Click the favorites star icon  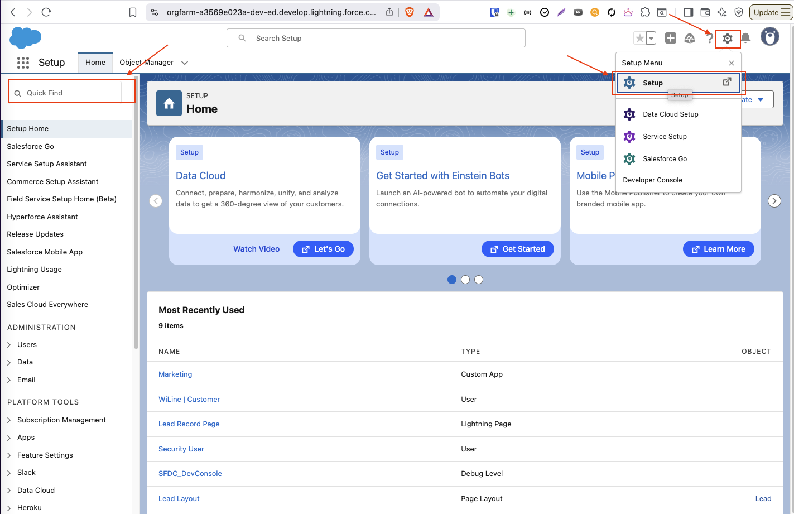[x=639, y=38]
